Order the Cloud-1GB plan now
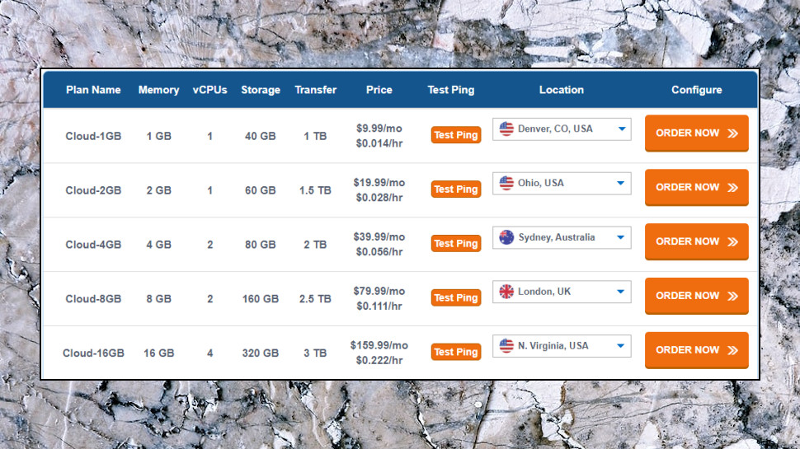This screenshot has width=800, height=449. (x=696, y=133)
